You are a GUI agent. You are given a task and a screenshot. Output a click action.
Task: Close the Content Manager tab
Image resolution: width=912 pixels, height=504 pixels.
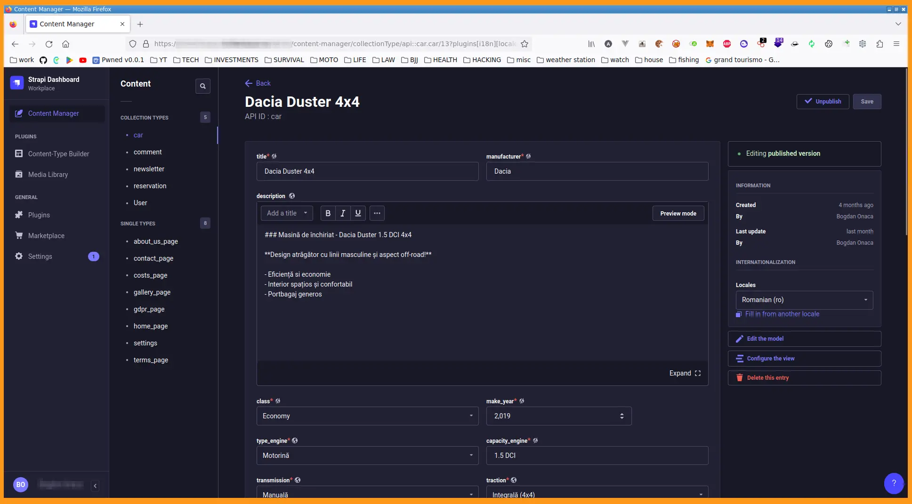click(x=122, y=24)
